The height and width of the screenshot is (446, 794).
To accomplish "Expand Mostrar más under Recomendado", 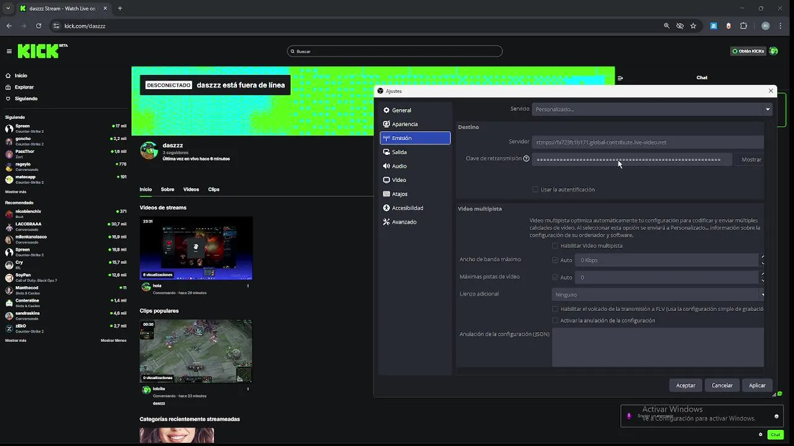I will pos(16,341).
